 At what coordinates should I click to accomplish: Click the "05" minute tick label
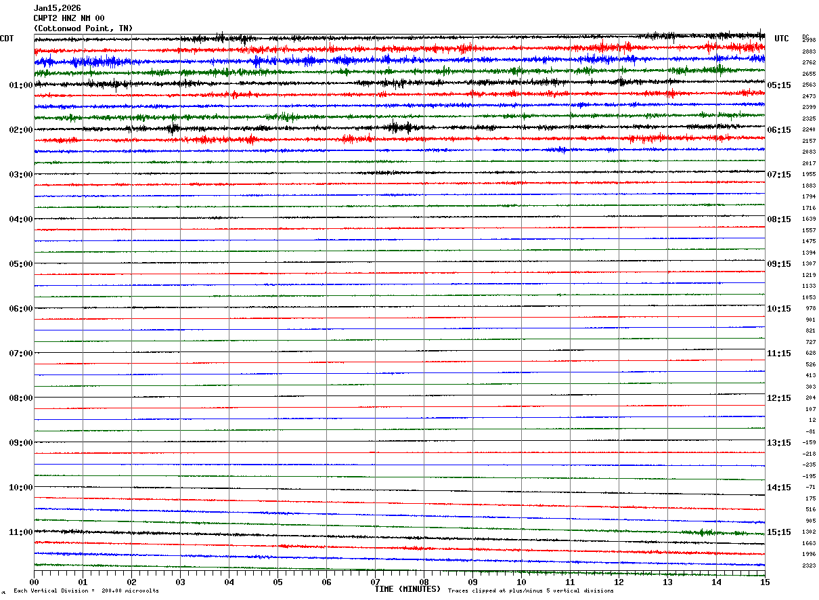[x=278, y=582]
